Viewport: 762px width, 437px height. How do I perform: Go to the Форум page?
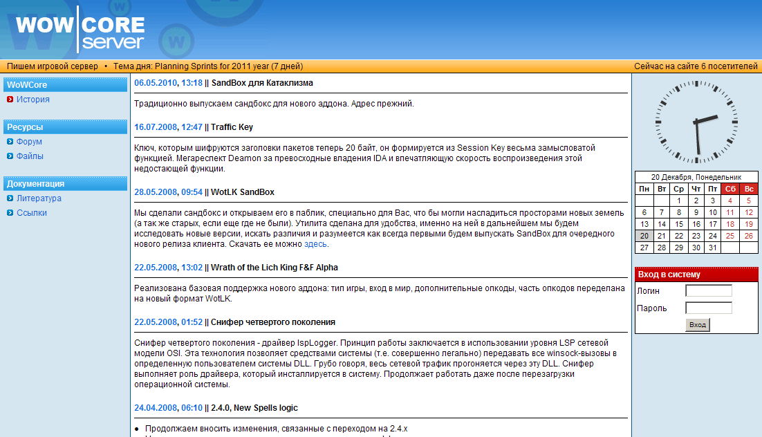click(x=29, y=142)
